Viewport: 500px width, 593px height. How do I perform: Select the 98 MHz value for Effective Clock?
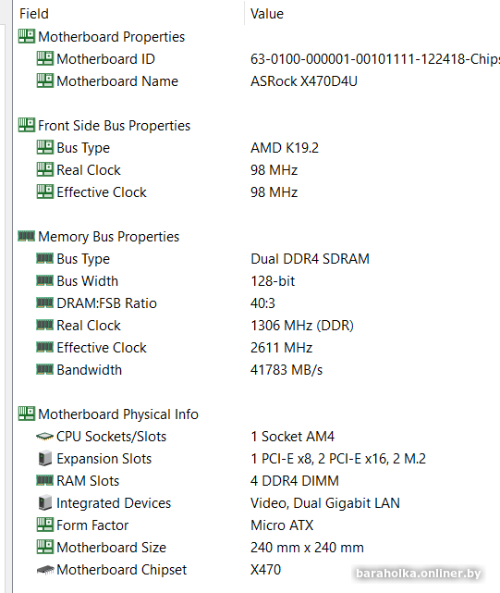coord(274,192)
